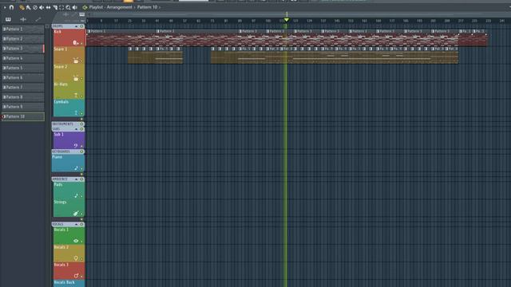Toggle the Instruments group mute switch
This screenshot has height=287, width=511.
[81, 124]
